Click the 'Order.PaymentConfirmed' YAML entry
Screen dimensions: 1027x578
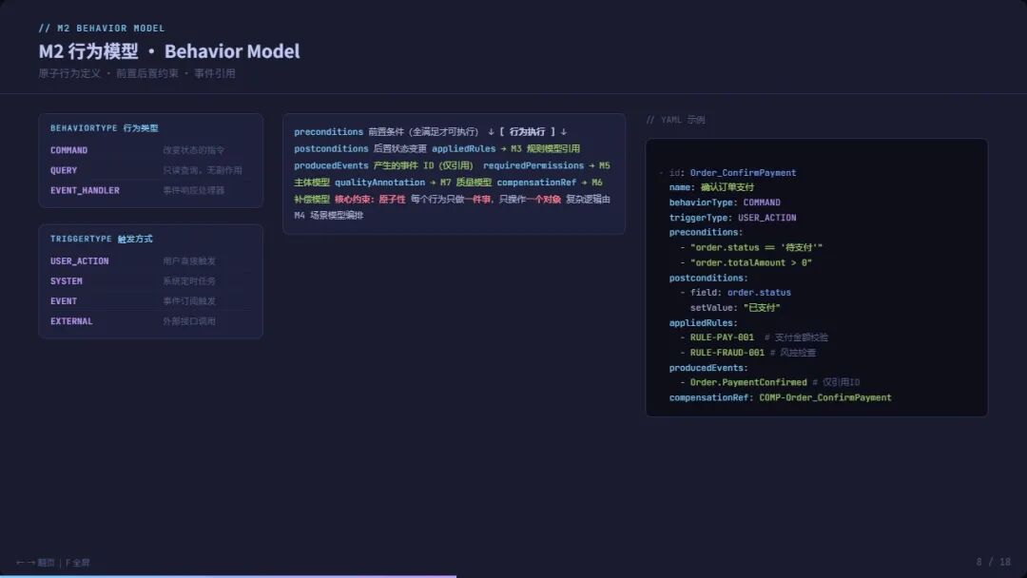tap(748, 382)
